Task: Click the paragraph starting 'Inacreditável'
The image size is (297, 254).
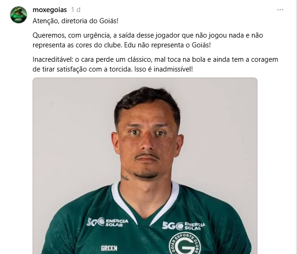Action: [x=155, y=64]
